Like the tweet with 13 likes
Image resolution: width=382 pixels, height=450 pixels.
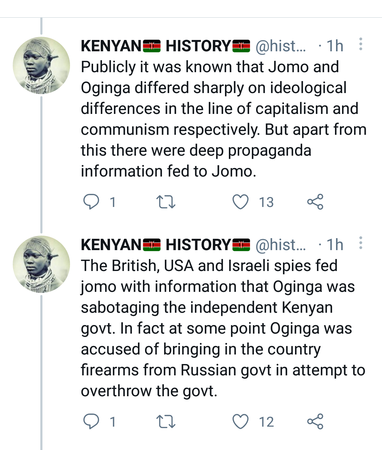[241, 202]
